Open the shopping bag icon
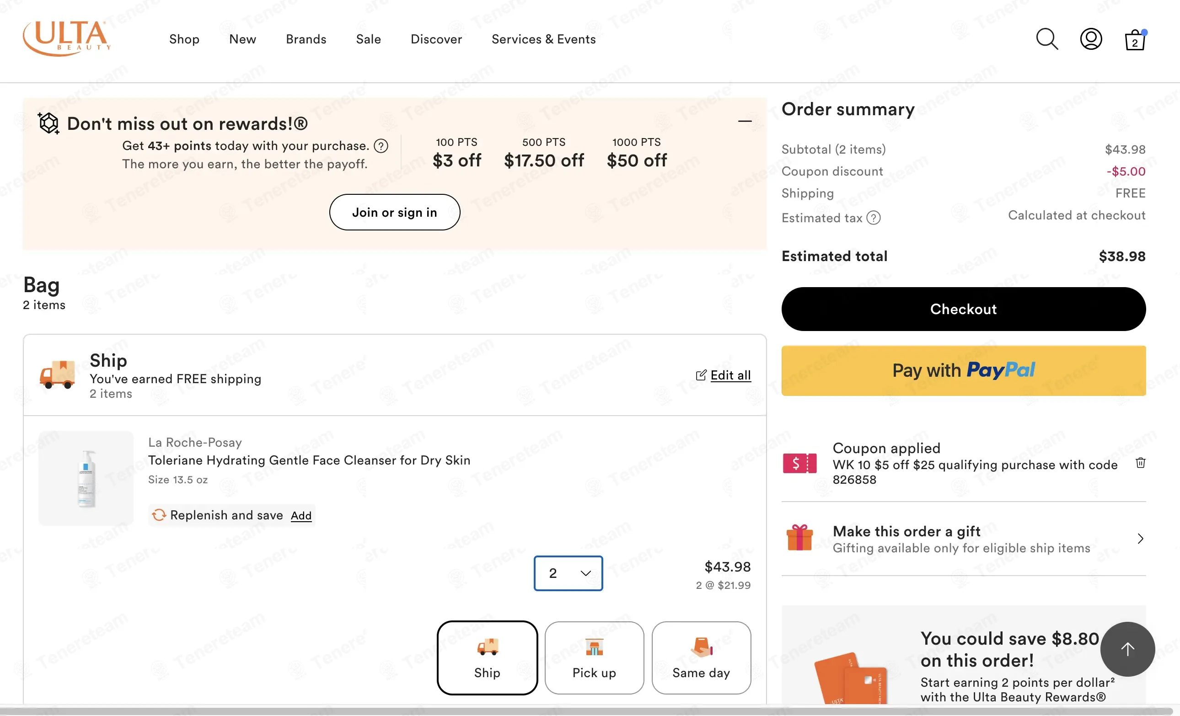Screen dimensions: 1180x716 pyautogui.click(x=1135, y=40)
